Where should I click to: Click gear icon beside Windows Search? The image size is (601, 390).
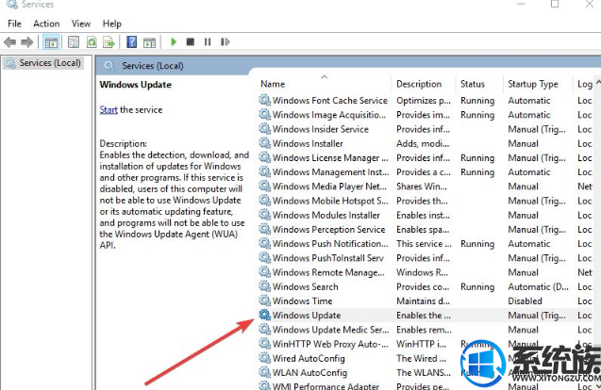click(264, 286)
